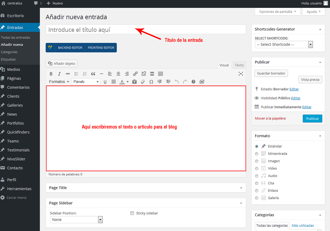Click the keyboard shortcuts help icon
This screenshot has height=231, width=330.
[x=193, y=82]
